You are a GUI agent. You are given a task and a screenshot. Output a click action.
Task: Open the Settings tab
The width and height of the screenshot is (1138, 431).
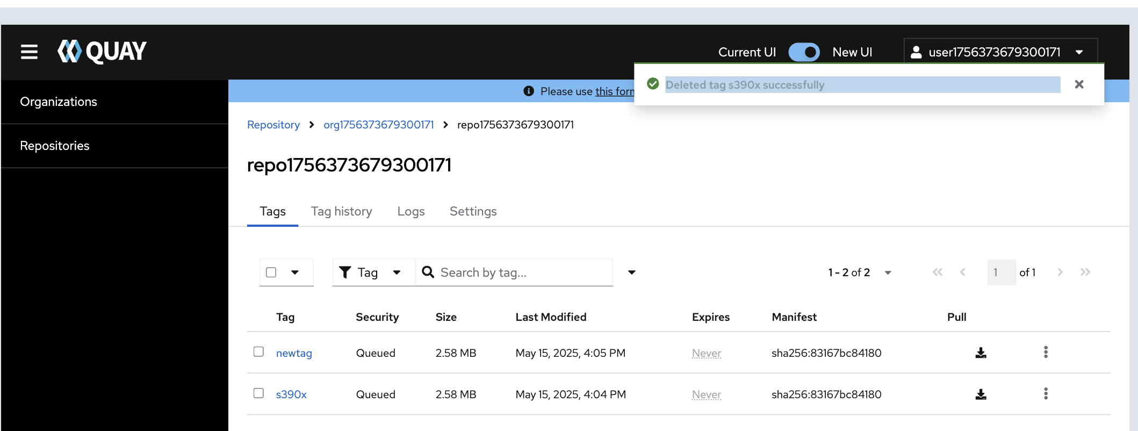pos(473,212)
